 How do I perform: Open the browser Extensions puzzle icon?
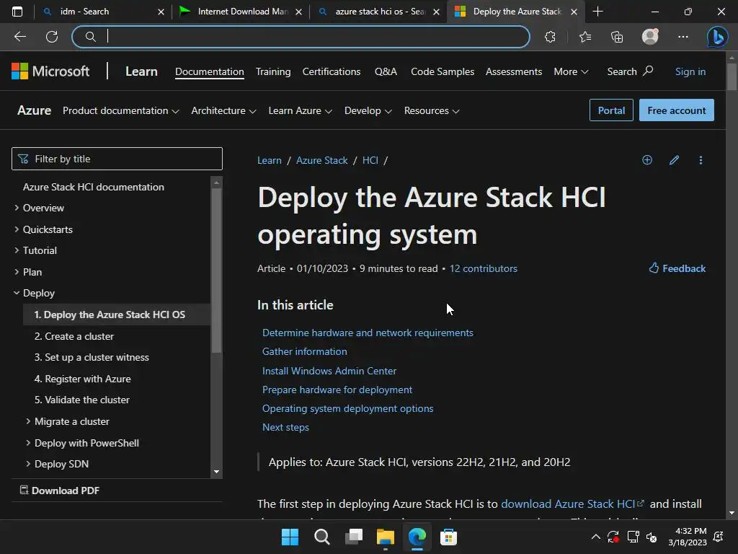point(550,37)
